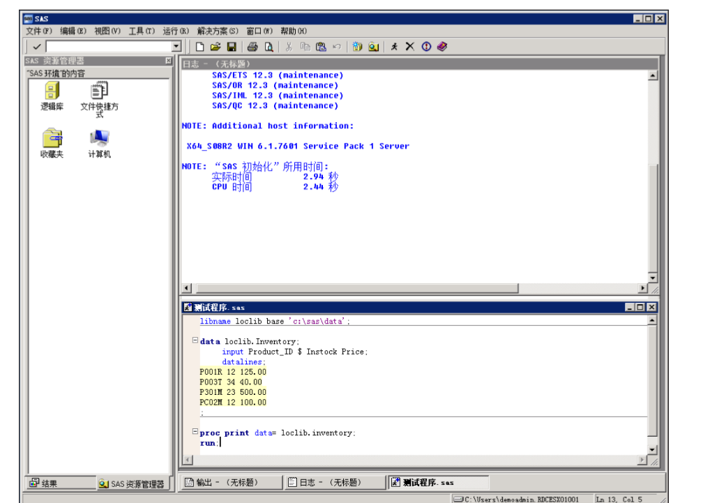Switch to the 结果 tab
703x503 pixels.
pyautogui.click(x=61, y=483)
